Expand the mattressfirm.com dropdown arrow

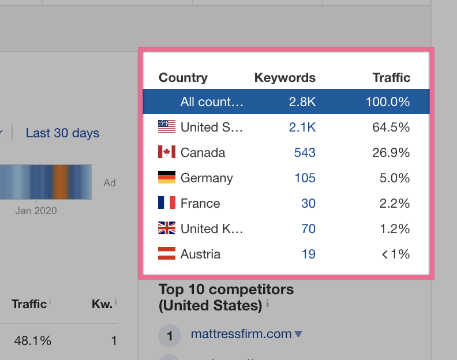[x=298, y=334]
